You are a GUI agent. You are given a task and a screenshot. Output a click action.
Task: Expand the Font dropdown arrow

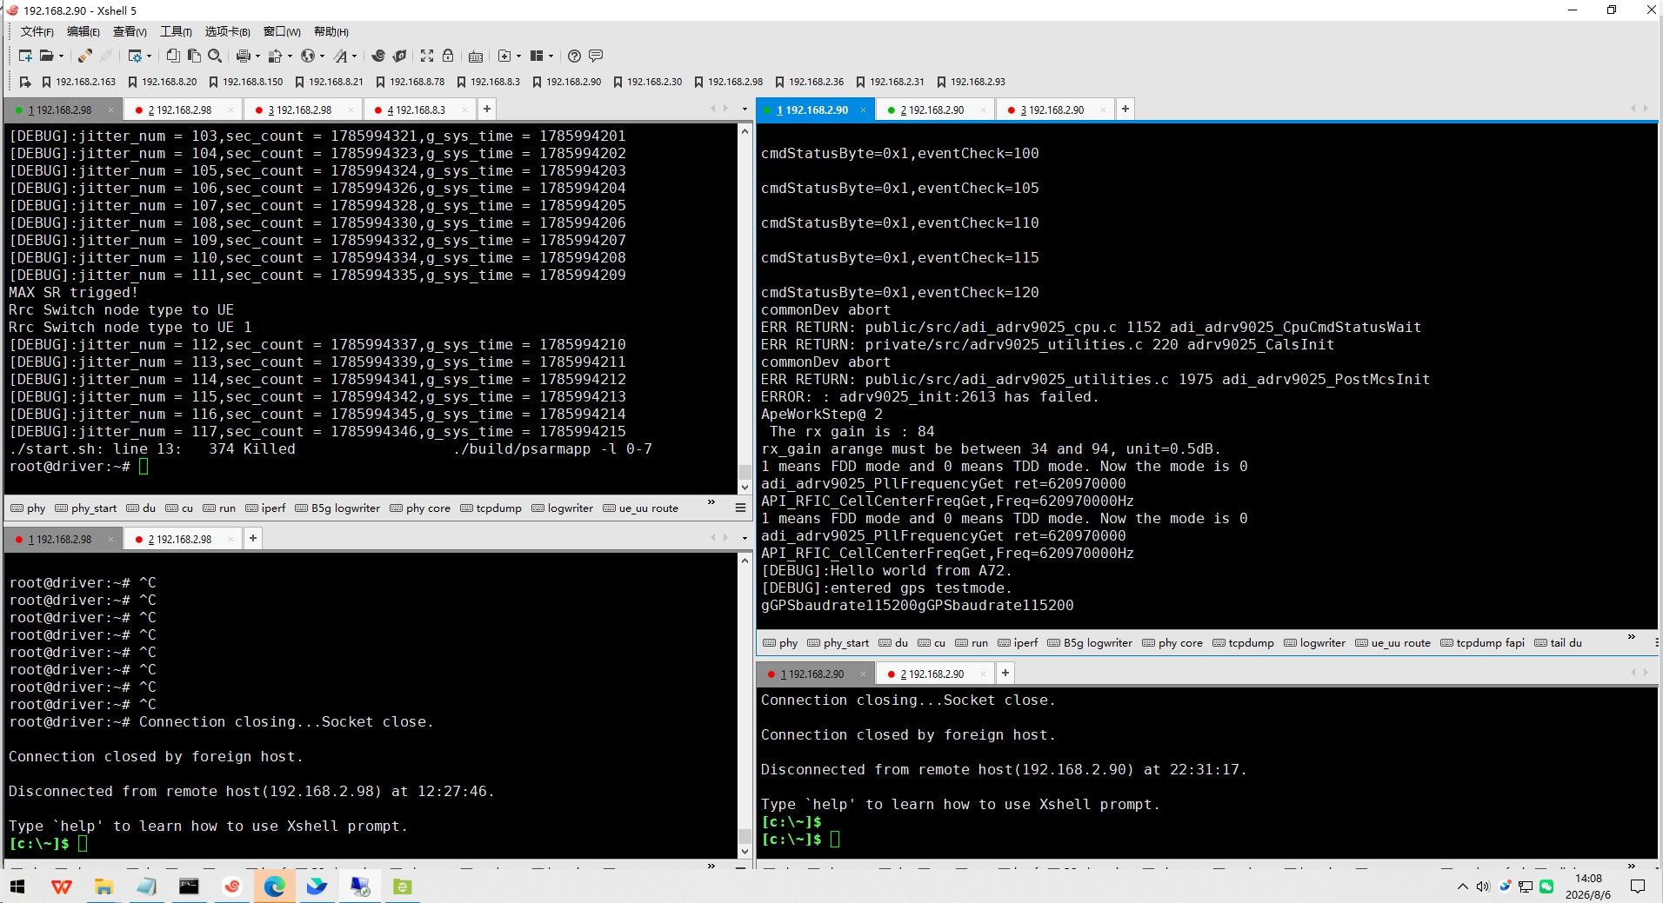pos(354,56)
